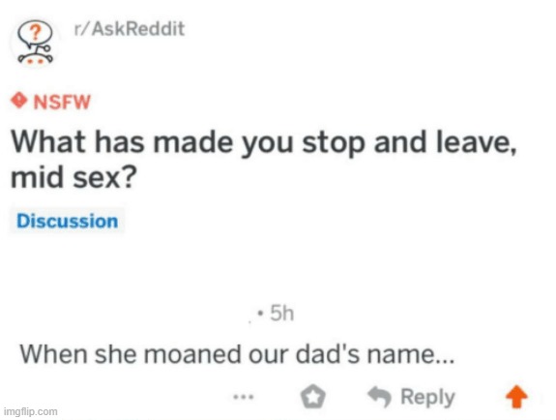The width and height of the screenshot is (556, 420).
Task: Select the comment text about dad's name
Action: pyautogui.click(x=237, y=354)
